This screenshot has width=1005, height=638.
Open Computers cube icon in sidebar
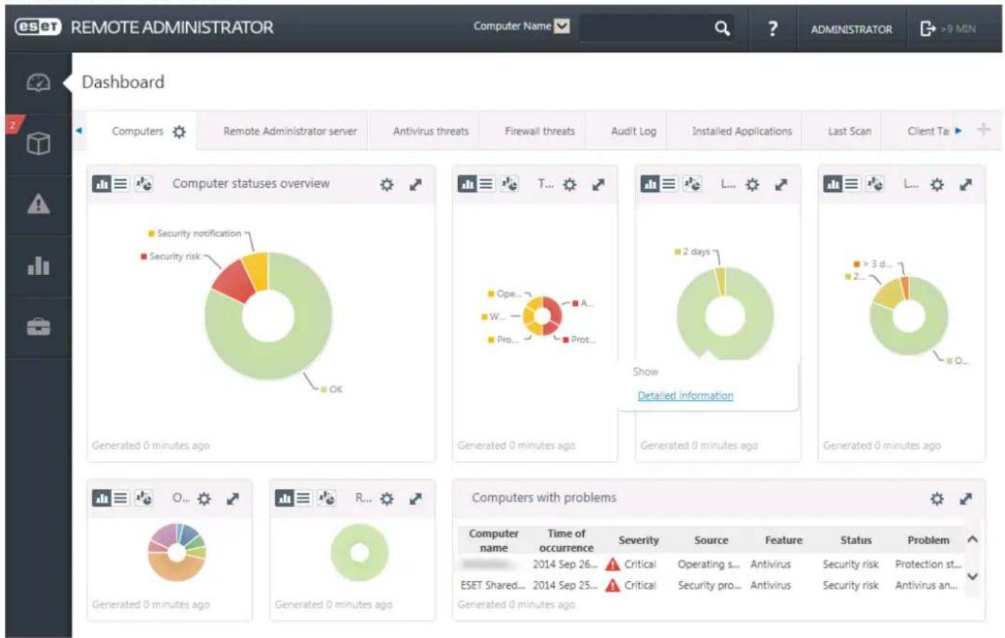pyautogui.click(x=38, y=144)
